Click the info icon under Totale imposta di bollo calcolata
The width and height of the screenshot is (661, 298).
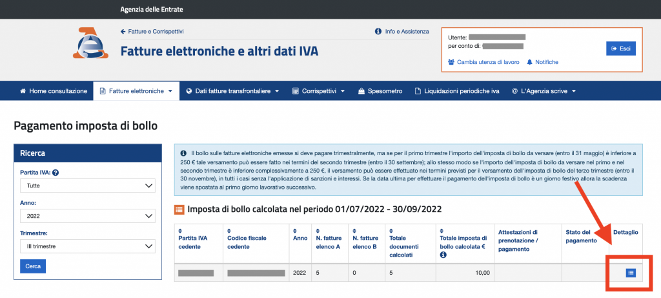443,255
